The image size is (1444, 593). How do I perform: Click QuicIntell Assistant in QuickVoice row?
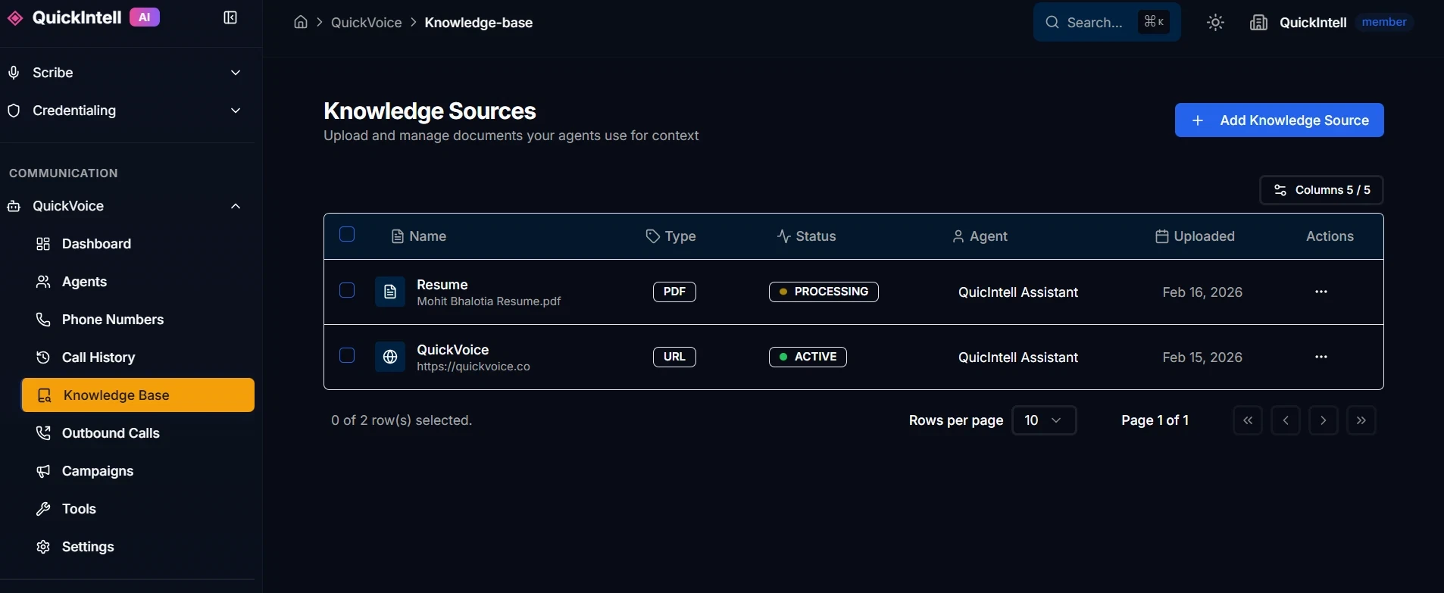pyautogui.click(x=1018, y=357)
